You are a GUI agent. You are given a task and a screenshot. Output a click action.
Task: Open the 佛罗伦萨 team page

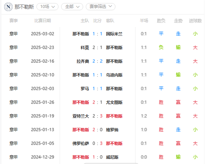pyautogui.click(x=80, y=143)
